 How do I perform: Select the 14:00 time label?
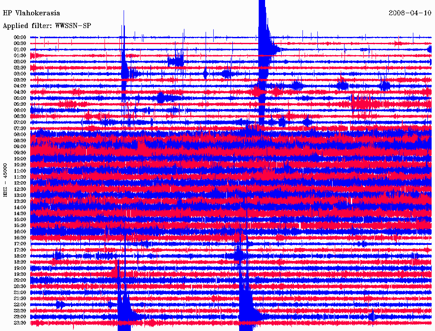[x=20, y=208]
